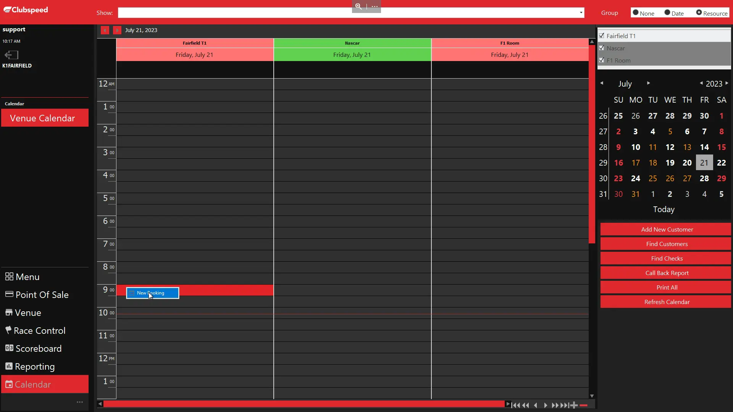Go back one page with single left arrow

pos(536,405)
